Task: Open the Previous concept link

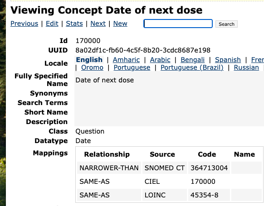Action: click(24, 24)
